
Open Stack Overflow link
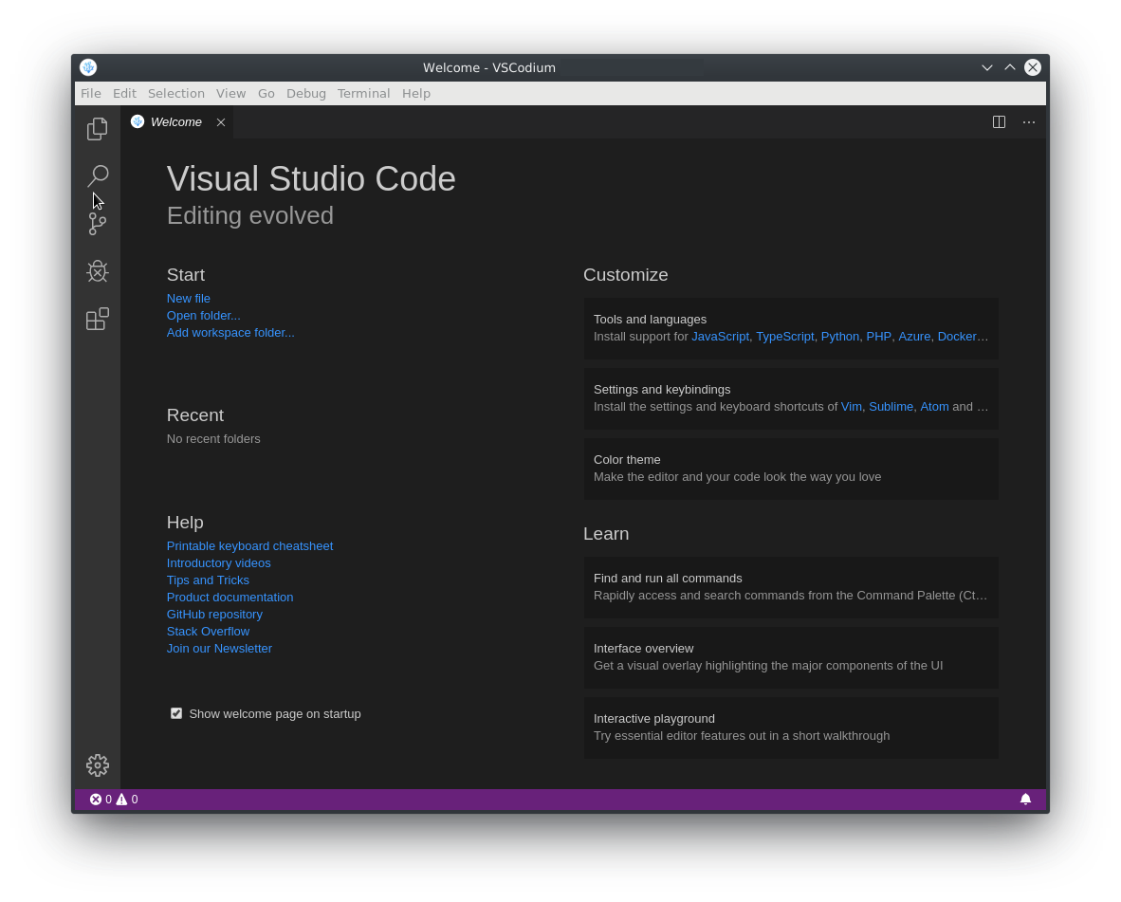(208, 631)
